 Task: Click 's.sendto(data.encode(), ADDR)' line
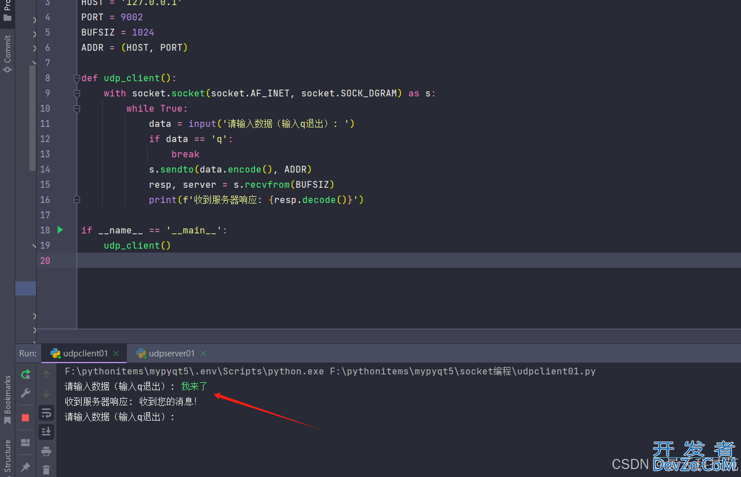(x=230, y=169)
